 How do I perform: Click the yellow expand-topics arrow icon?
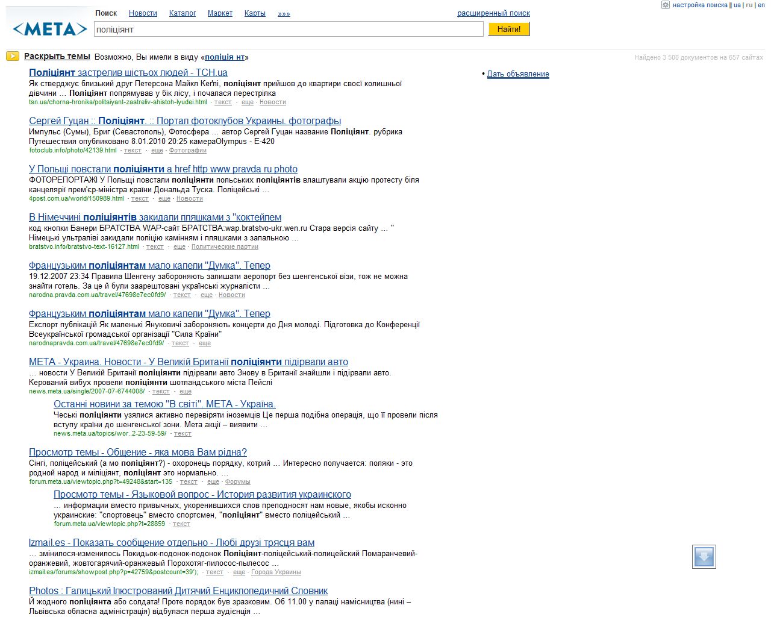[13, 57]
